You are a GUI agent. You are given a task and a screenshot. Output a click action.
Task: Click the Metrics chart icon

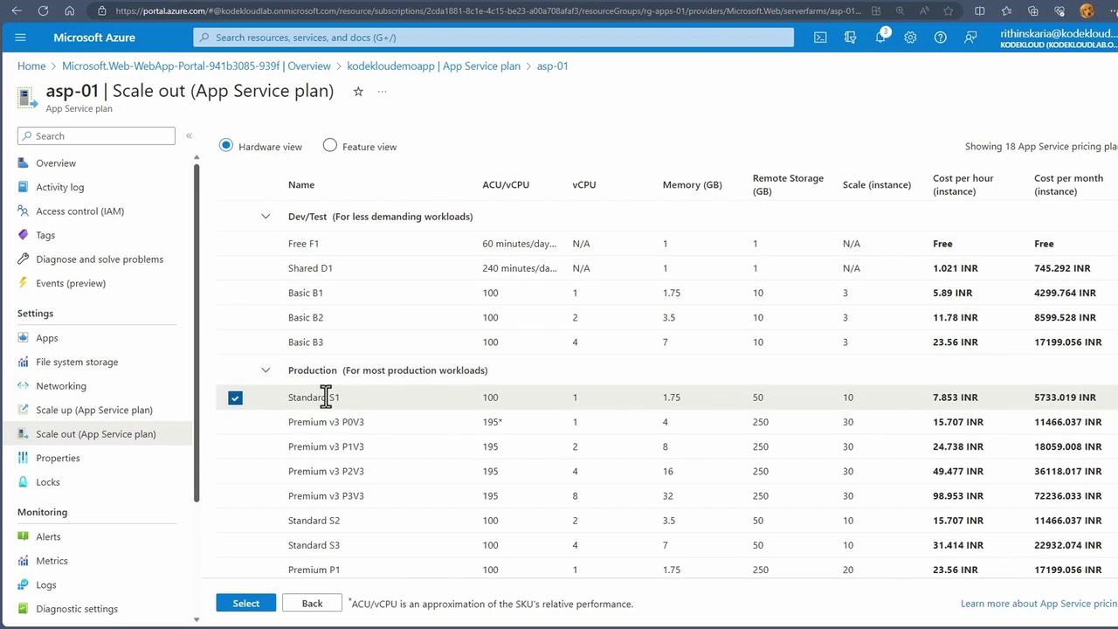pos(24,561)
